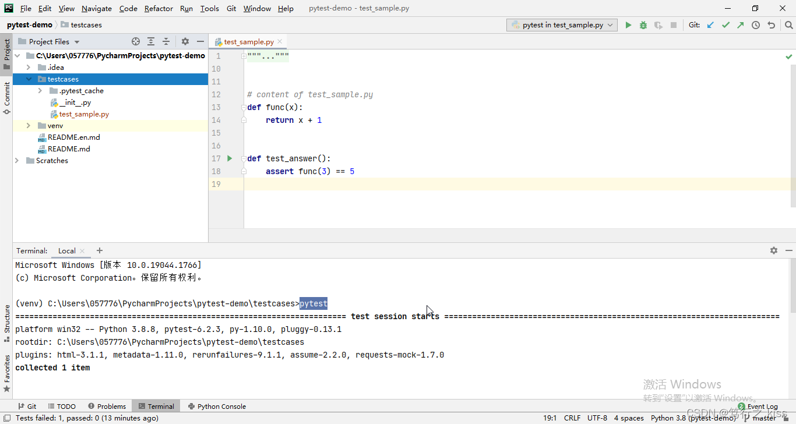Expand the .idea folder
The image size is (796, 424).
(29, 68)
